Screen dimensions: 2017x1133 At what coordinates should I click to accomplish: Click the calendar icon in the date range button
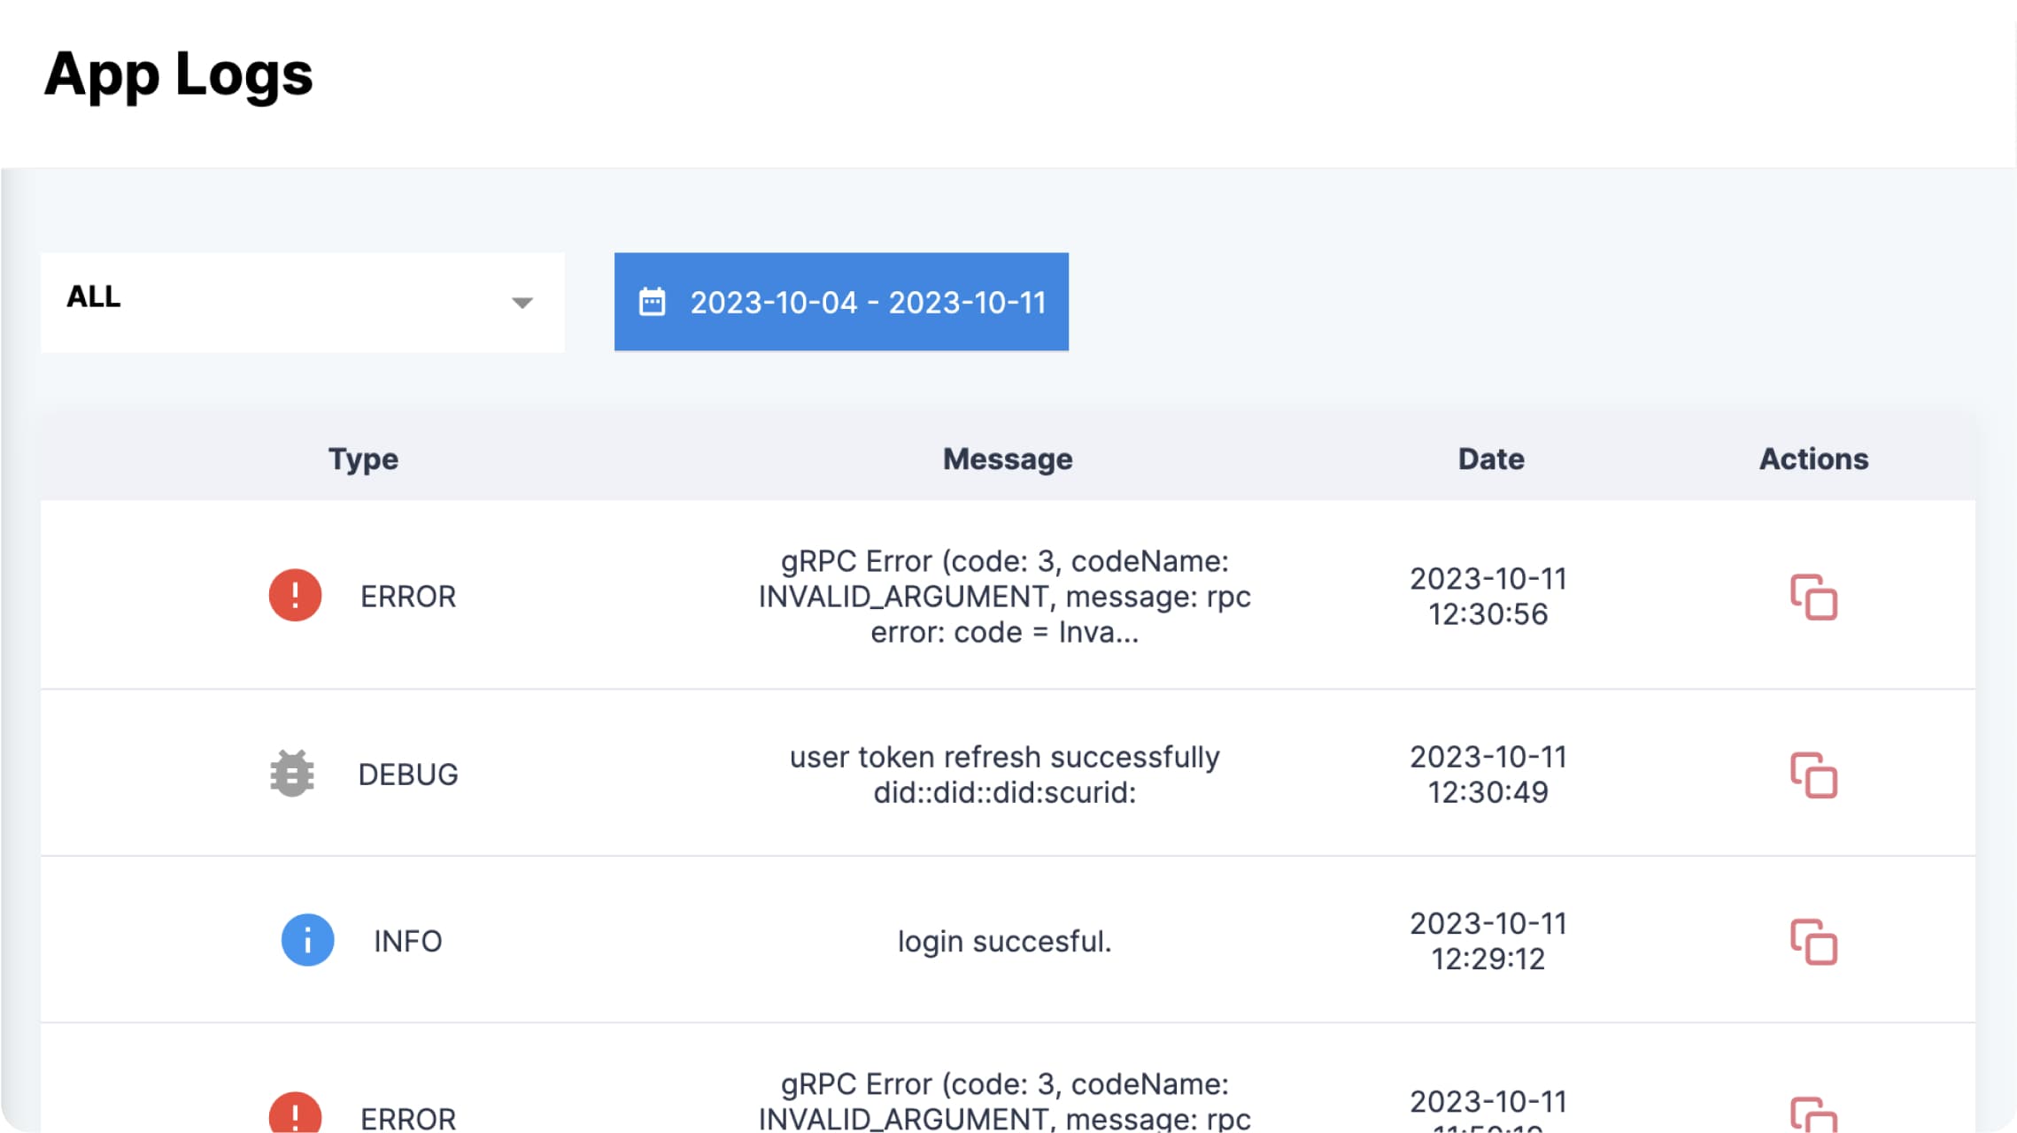pyautogui.click(x=652, y=302)
